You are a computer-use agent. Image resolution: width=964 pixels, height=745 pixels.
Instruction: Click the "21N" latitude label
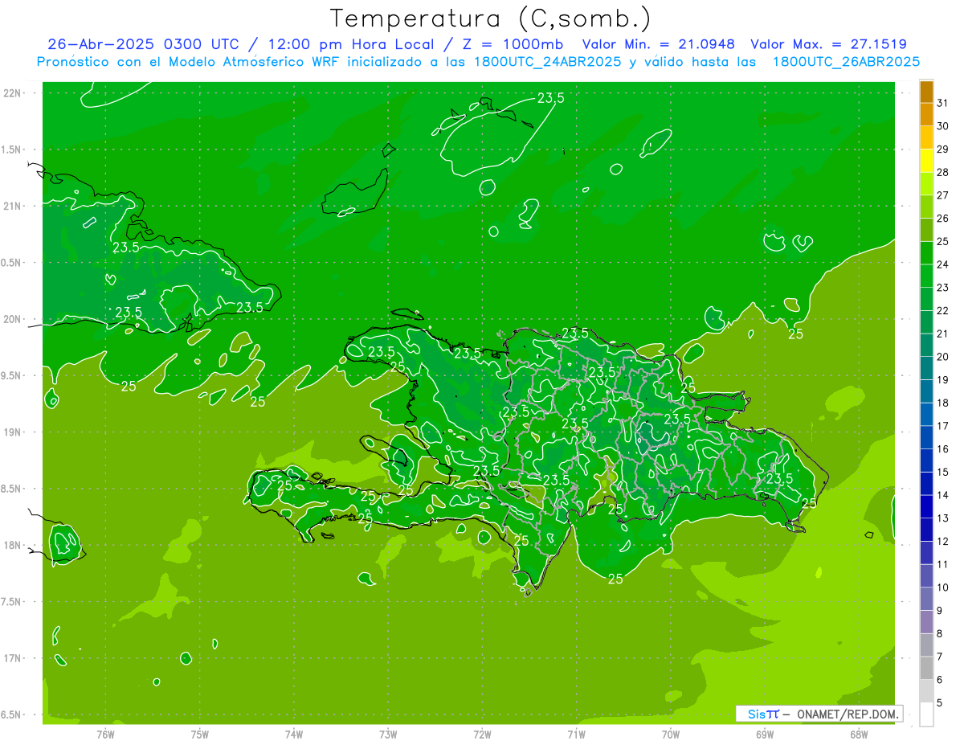pyautogui.click(x=13, y=206)
